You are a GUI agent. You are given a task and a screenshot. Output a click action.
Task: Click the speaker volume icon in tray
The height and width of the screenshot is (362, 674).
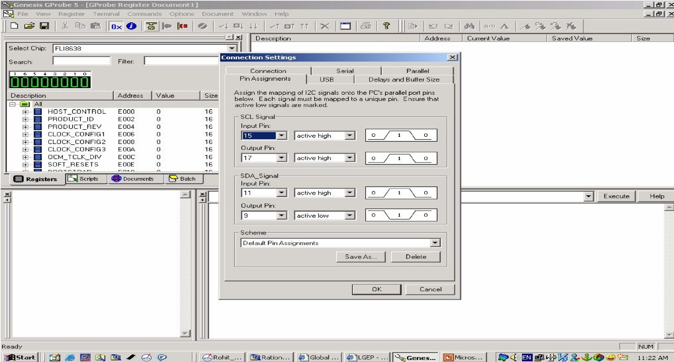point(514,357)
